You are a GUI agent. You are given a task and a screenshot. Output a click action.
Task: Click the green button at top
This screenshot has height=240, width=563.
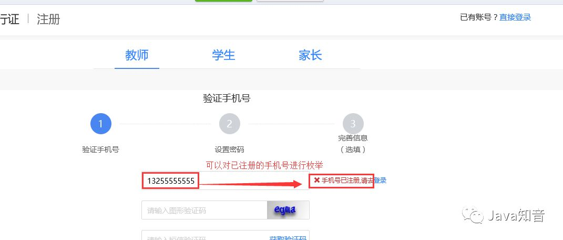click(224, 1)
